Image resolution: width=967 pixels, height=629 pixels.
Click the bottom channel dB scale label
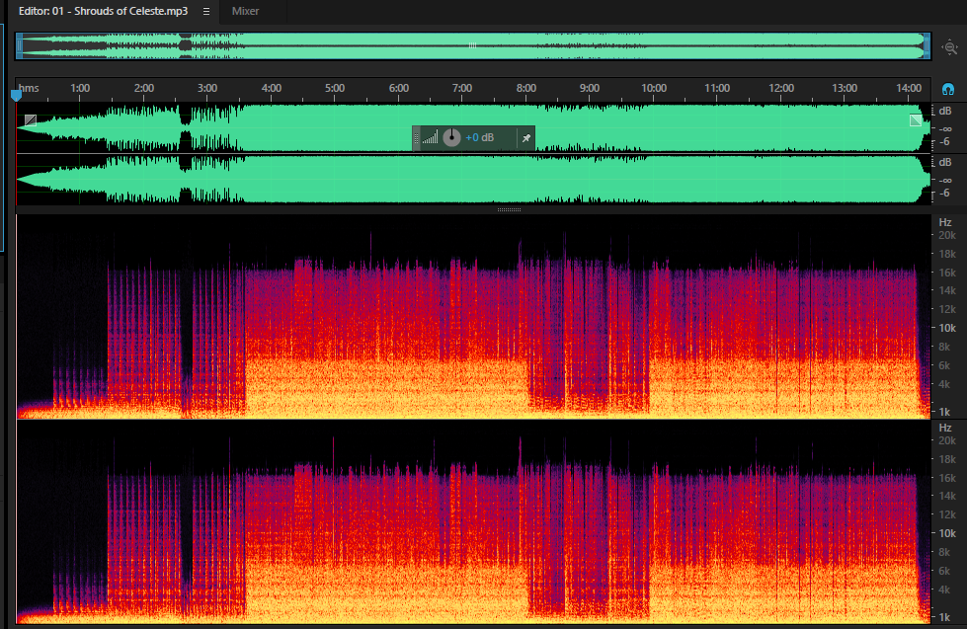pyautogui.click(x=945, y=162)
